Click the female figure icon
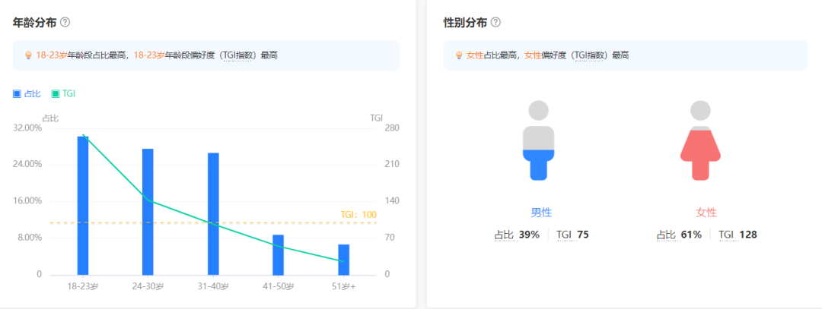Viewport: 822px width, 309px height. point(699,141)
